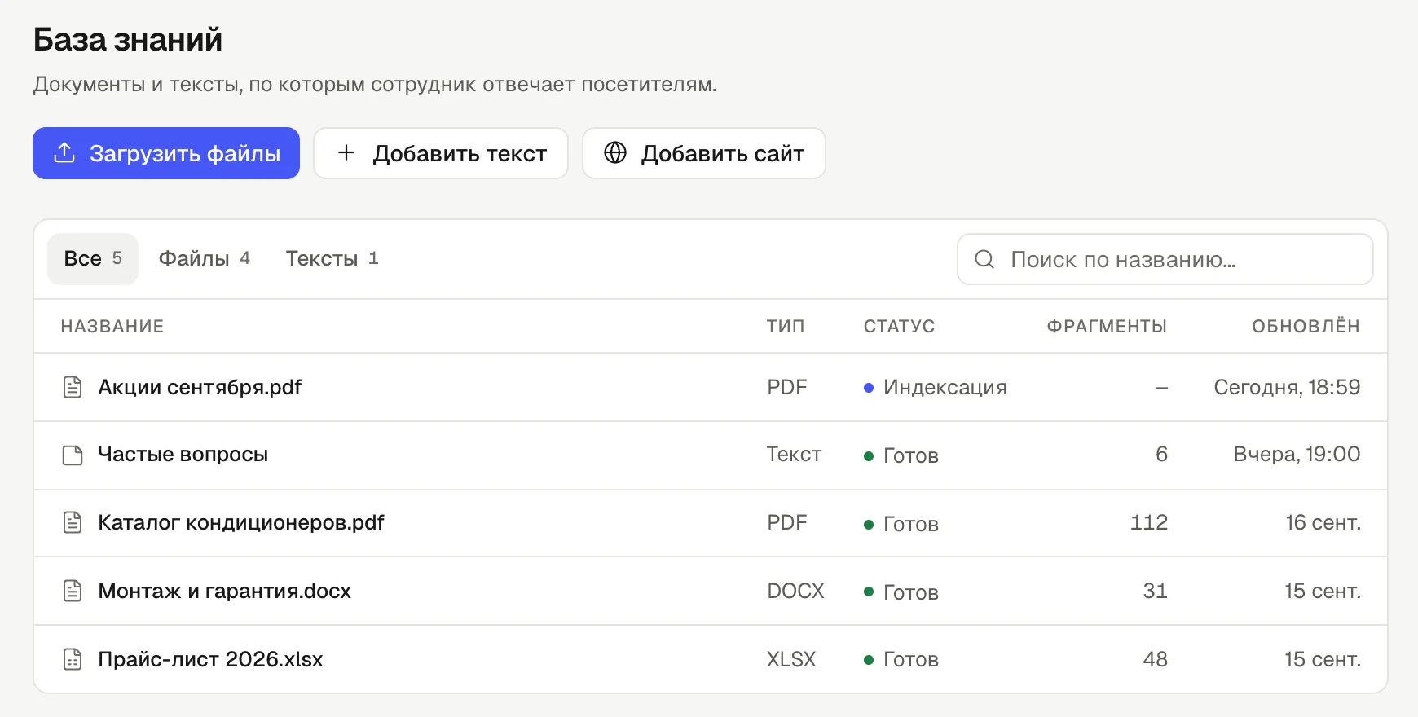Click the XLSX type cell
1418x717 pixels.
(791, 659)
